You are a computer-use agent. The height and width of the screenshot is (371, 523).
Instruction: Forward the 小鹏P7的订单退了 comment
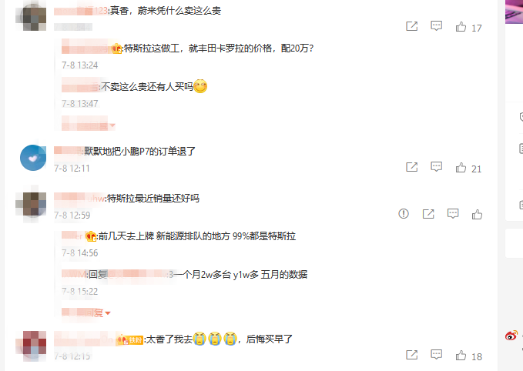412,167
